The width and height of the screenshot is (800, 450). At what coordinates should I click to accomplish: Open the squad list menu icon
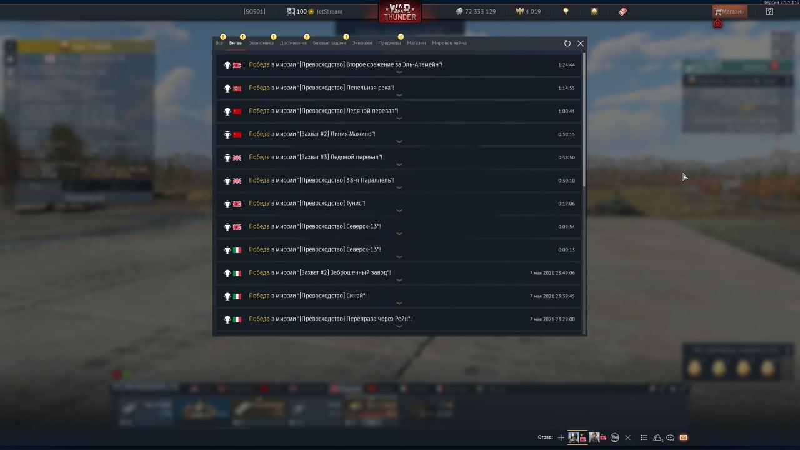pos(644,437)
